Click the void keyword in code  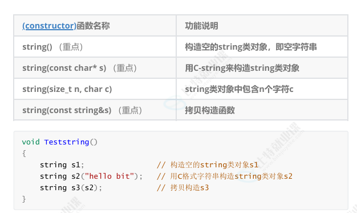(x=31, y=142)
